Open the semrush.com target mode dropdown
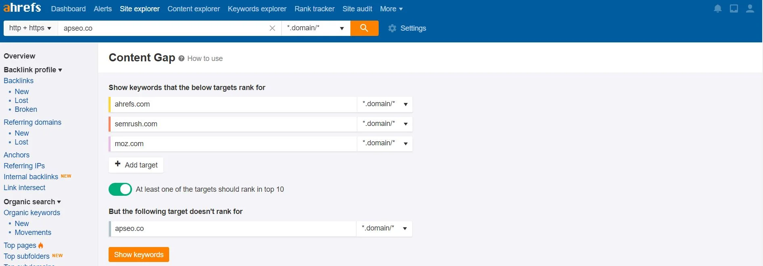Screen dimensions: 763x266 coord(385,124)
